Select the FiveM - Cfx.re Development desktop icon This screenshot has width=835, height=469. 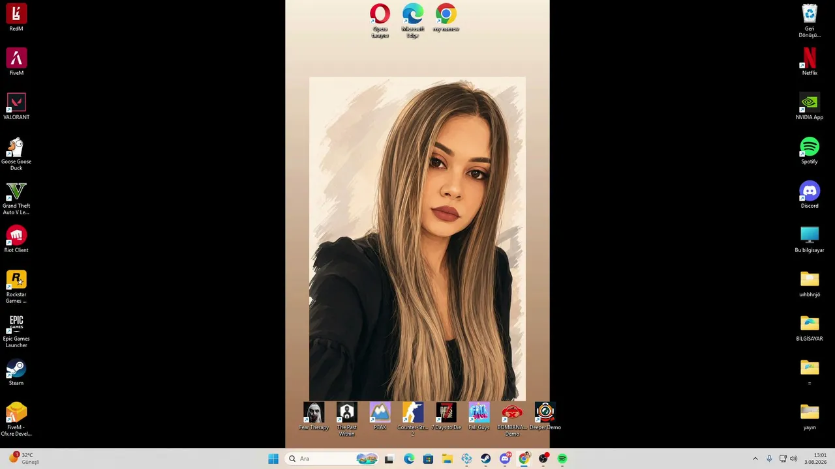[x=16, y=419]
